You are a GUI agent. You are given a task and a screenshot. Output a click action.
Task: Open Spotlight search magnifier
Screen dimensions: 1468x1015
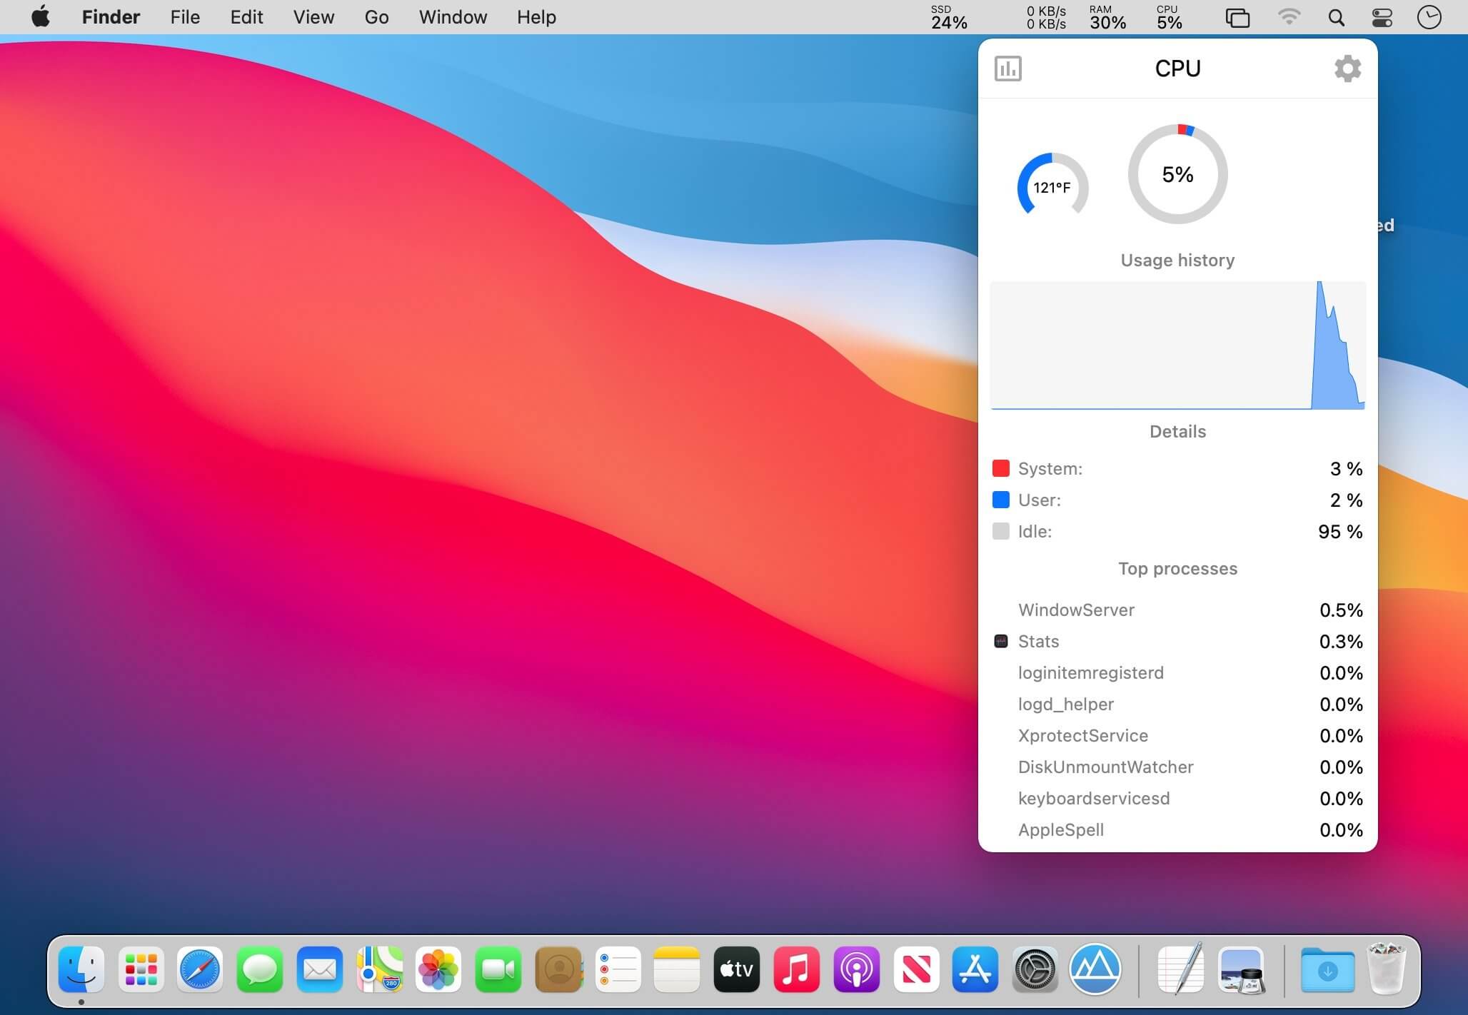pos(1336,17)
